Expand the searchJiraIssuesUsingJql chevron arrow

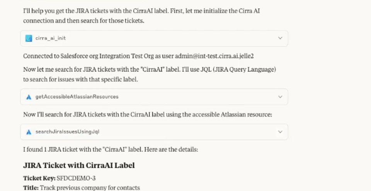pos(280,132)
